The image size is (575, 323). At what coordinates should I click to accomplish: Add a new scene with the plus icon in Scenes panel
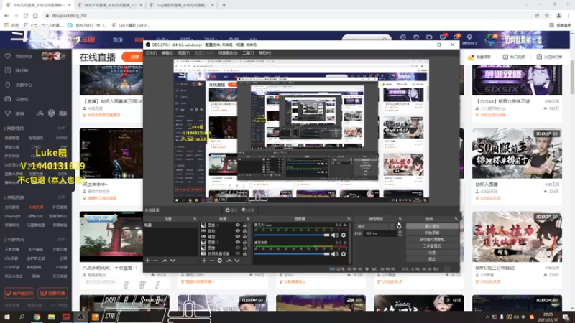pos(148,261)
